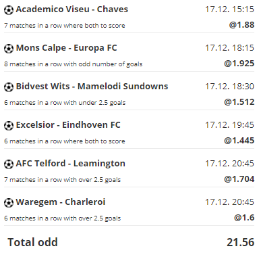Click soccer ball icon beside Academico Viseu
Image resolution: width=259 pixels, height=257 pixels.
9,10
